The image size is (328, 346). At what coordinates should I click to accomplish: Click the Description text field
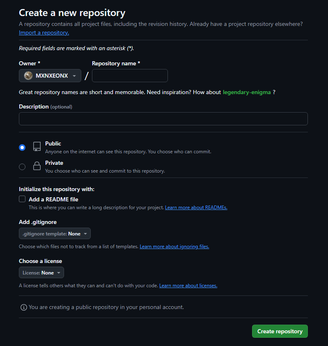[163, 118]
